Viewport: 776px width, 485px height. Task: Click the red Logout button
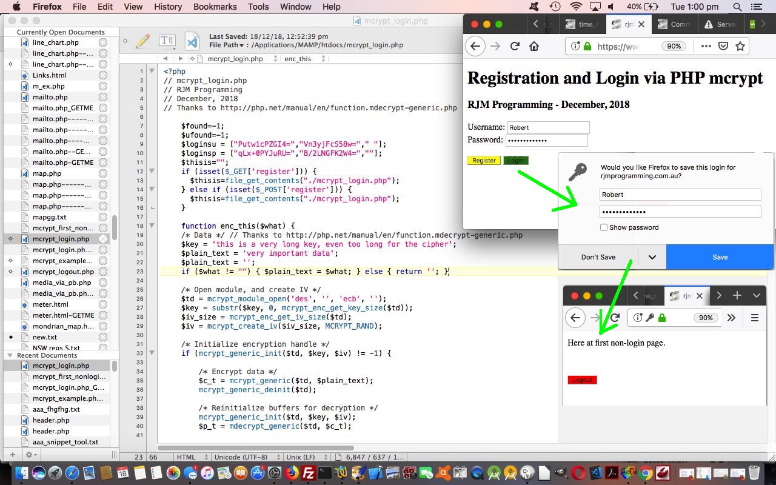(x=582, y=380)
